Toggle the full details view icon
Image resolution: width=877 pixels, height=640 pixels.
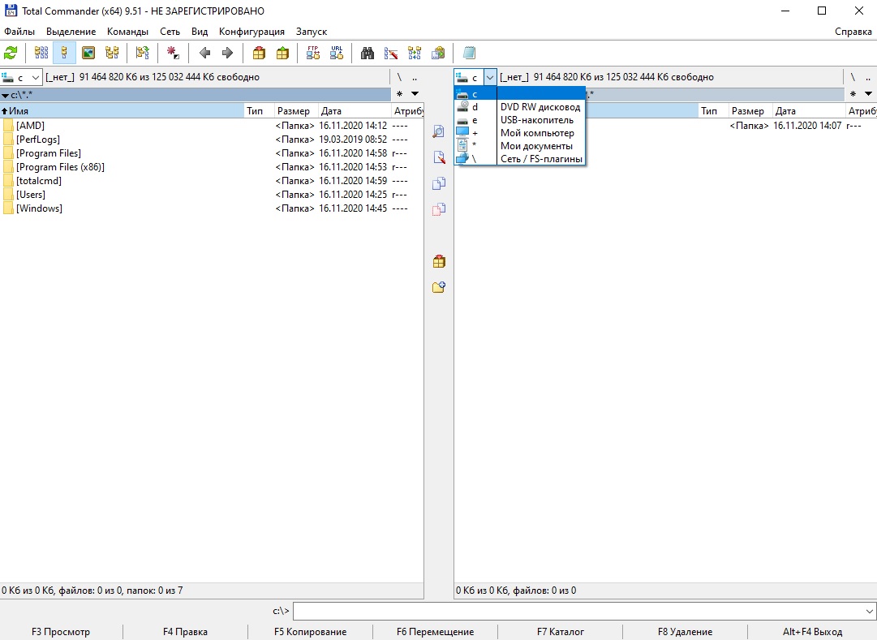click(64, 54)
